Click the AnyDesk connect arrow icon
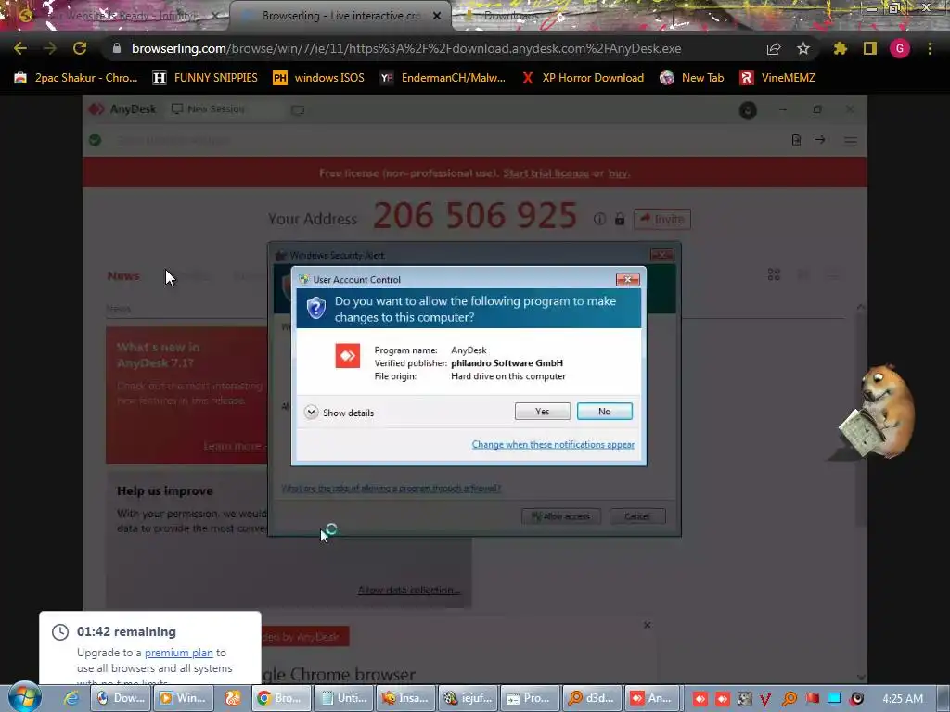The height and width of the screenshot is (712, 950). point(820,140)
